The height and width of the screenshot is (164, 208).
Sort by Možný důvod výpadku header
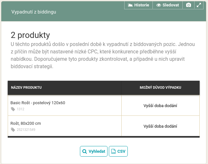[x=160, y=87]
